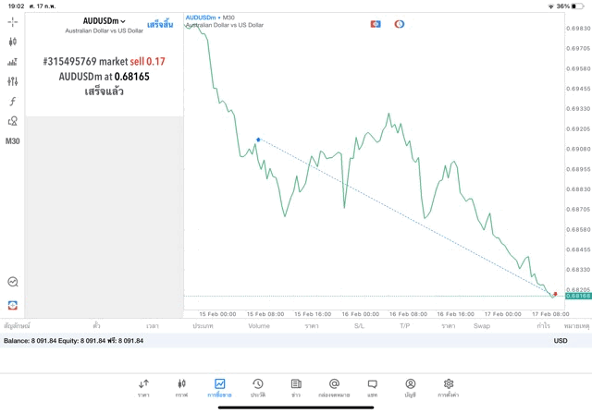Sort by กำไร (Profit) column header
592x413 pixels.
pos(543,326)
